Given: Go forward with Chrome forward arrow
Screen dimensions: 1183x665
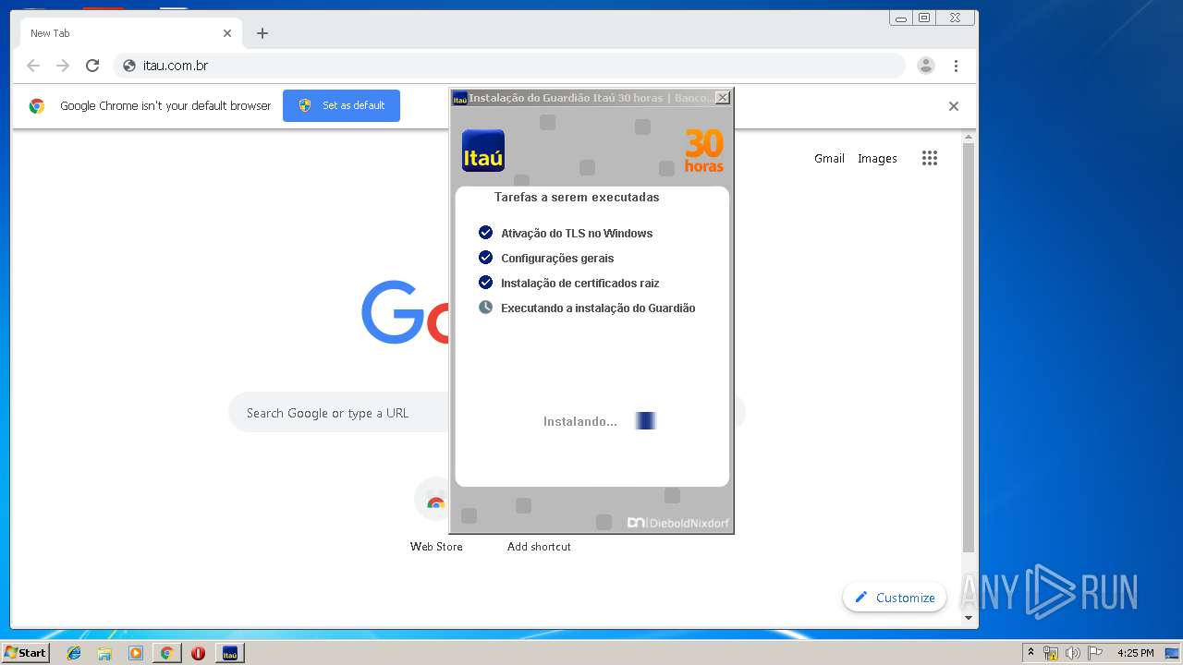Looking at the screenshot, I should click(x=63, y=66).
